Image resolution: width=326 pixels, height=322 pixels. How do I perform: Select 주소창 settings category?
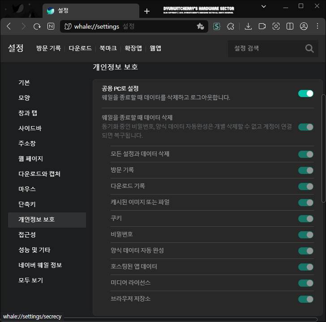pos(47,144)
